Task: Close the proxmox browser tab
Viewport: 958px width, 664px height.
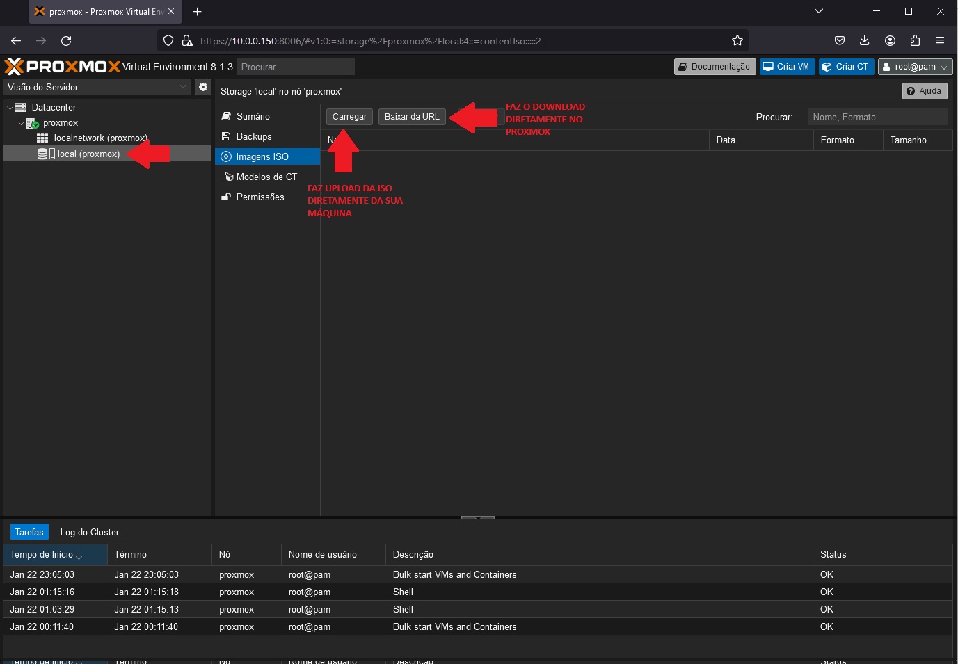Action: [x=171, y=11]
